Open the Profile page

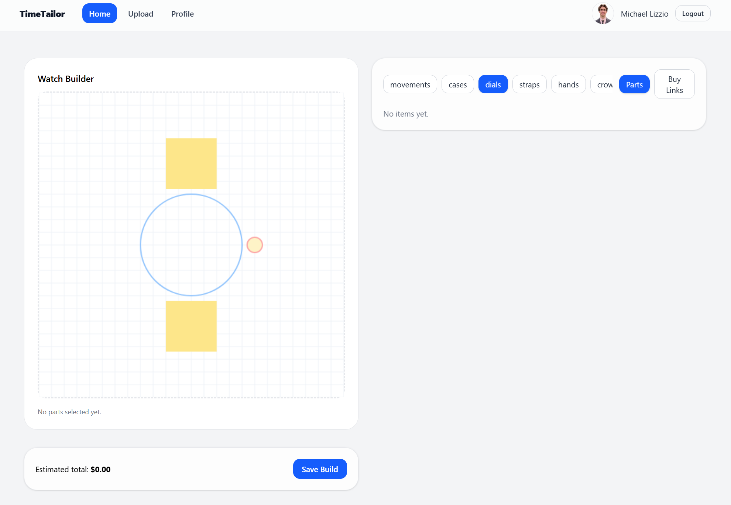[x=182, y=14]
